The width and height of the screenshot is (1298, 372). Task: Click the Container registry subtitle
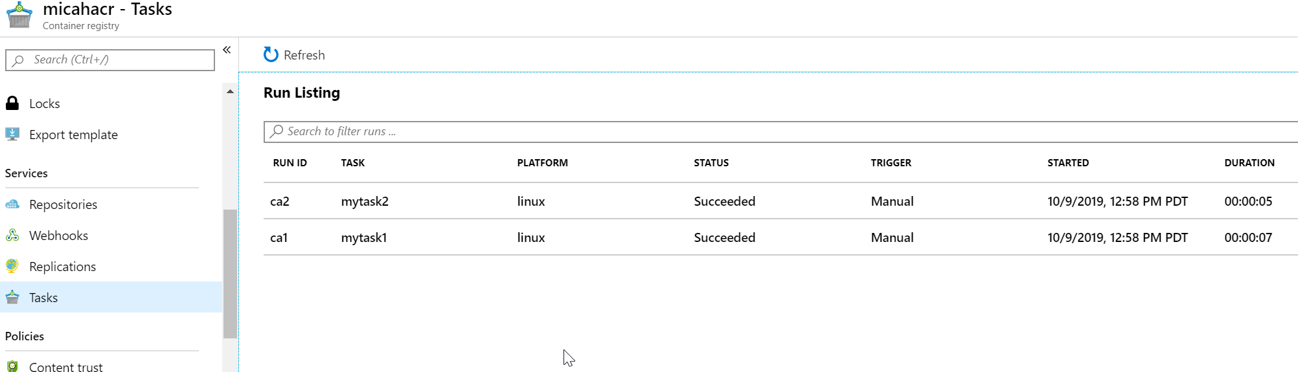click(81, 26)
